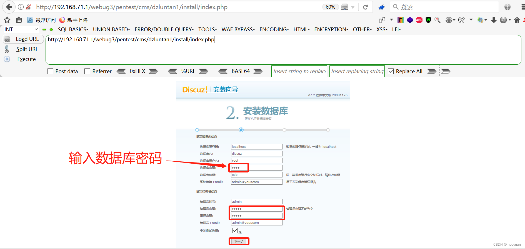Click the 数据库名 field containing discuz
525x249 pixels.
point(257,154)
